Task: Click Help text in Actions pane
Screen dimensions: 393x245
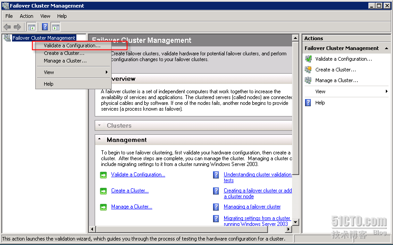Action: click(320, 103)
